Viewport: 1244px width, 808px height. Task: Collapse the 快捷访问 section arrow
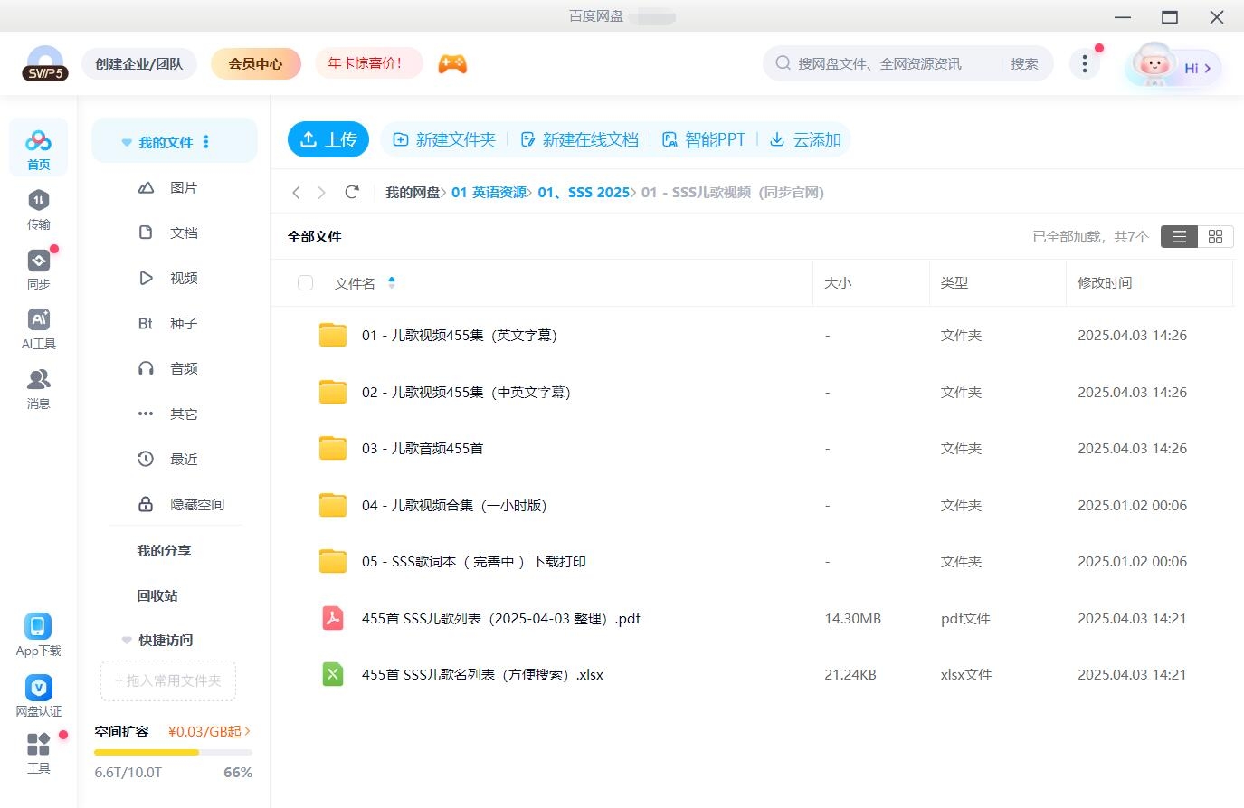point(127,641)
